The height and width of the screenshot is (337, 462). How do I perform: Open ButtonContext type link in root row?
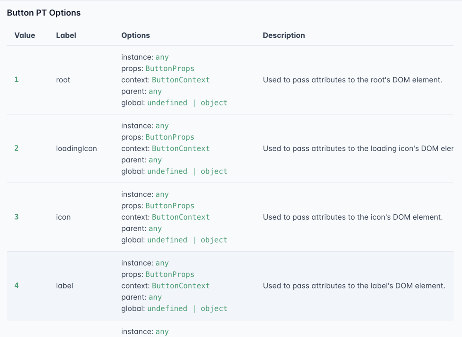(x=181, y=80)
